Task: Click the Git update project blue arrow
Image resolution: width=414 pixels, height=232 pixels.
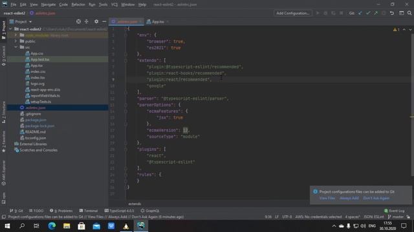Action: [360, 13]
